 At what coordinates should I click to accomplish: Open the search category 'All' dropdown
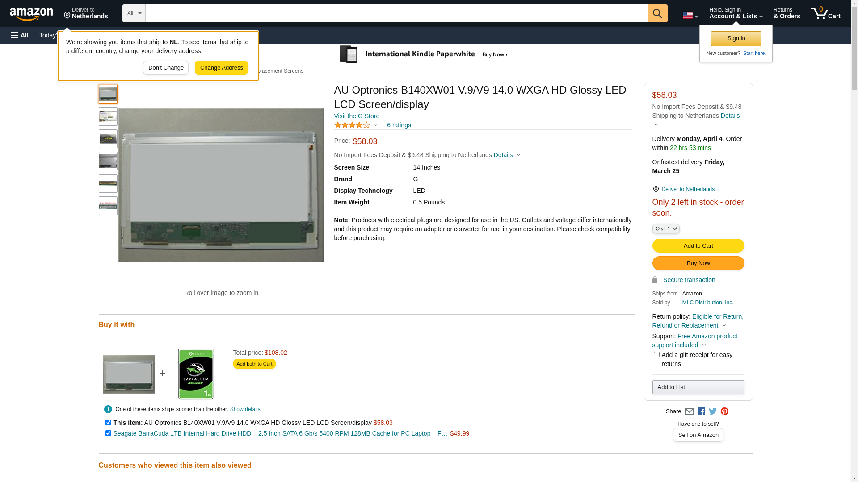click(134, 13)
